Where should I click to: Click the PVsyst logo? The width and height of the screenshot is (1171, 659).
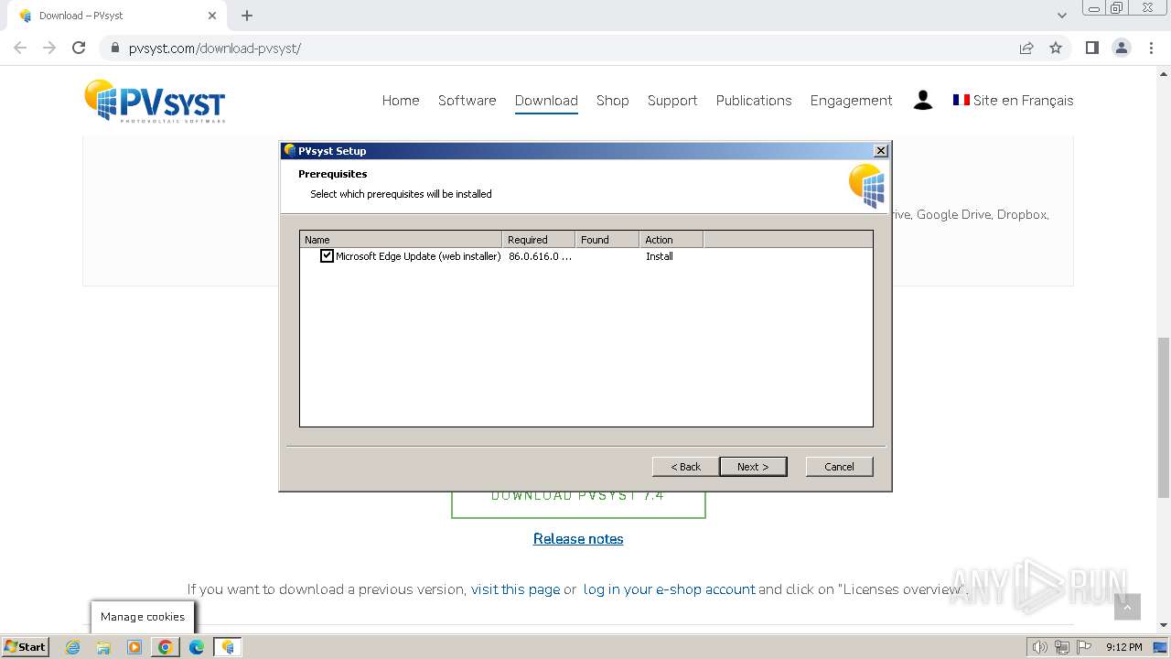[x=155, y=101]
